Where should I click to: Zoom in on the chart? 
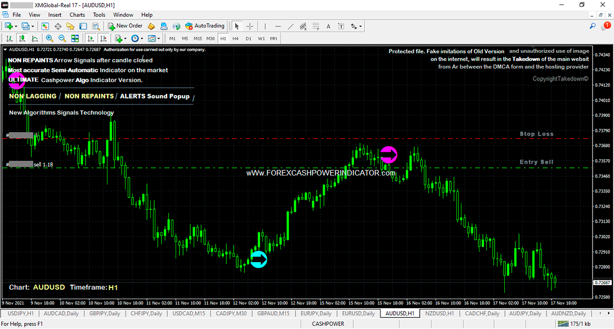coord(50,38)
